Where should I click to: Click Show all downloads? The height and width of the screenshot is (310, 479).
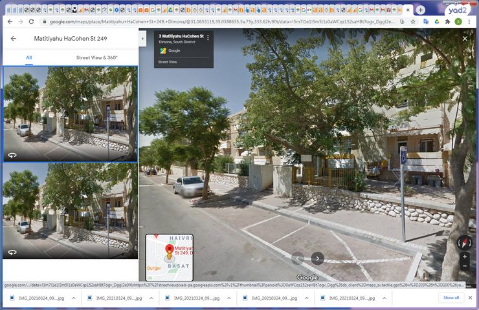point(451,298)
